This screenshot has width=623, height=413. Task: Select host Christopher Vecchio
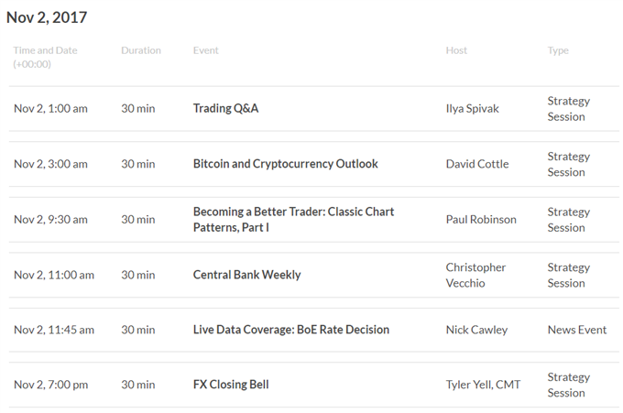click(475, 276)
